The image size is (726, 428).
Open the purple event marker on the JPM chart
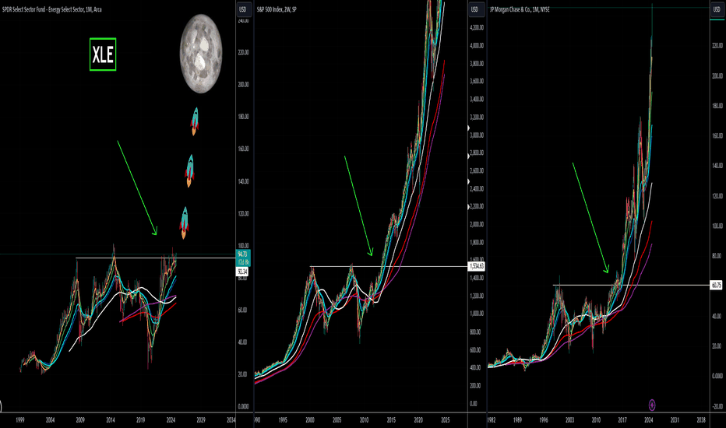[x=651, y=405]
